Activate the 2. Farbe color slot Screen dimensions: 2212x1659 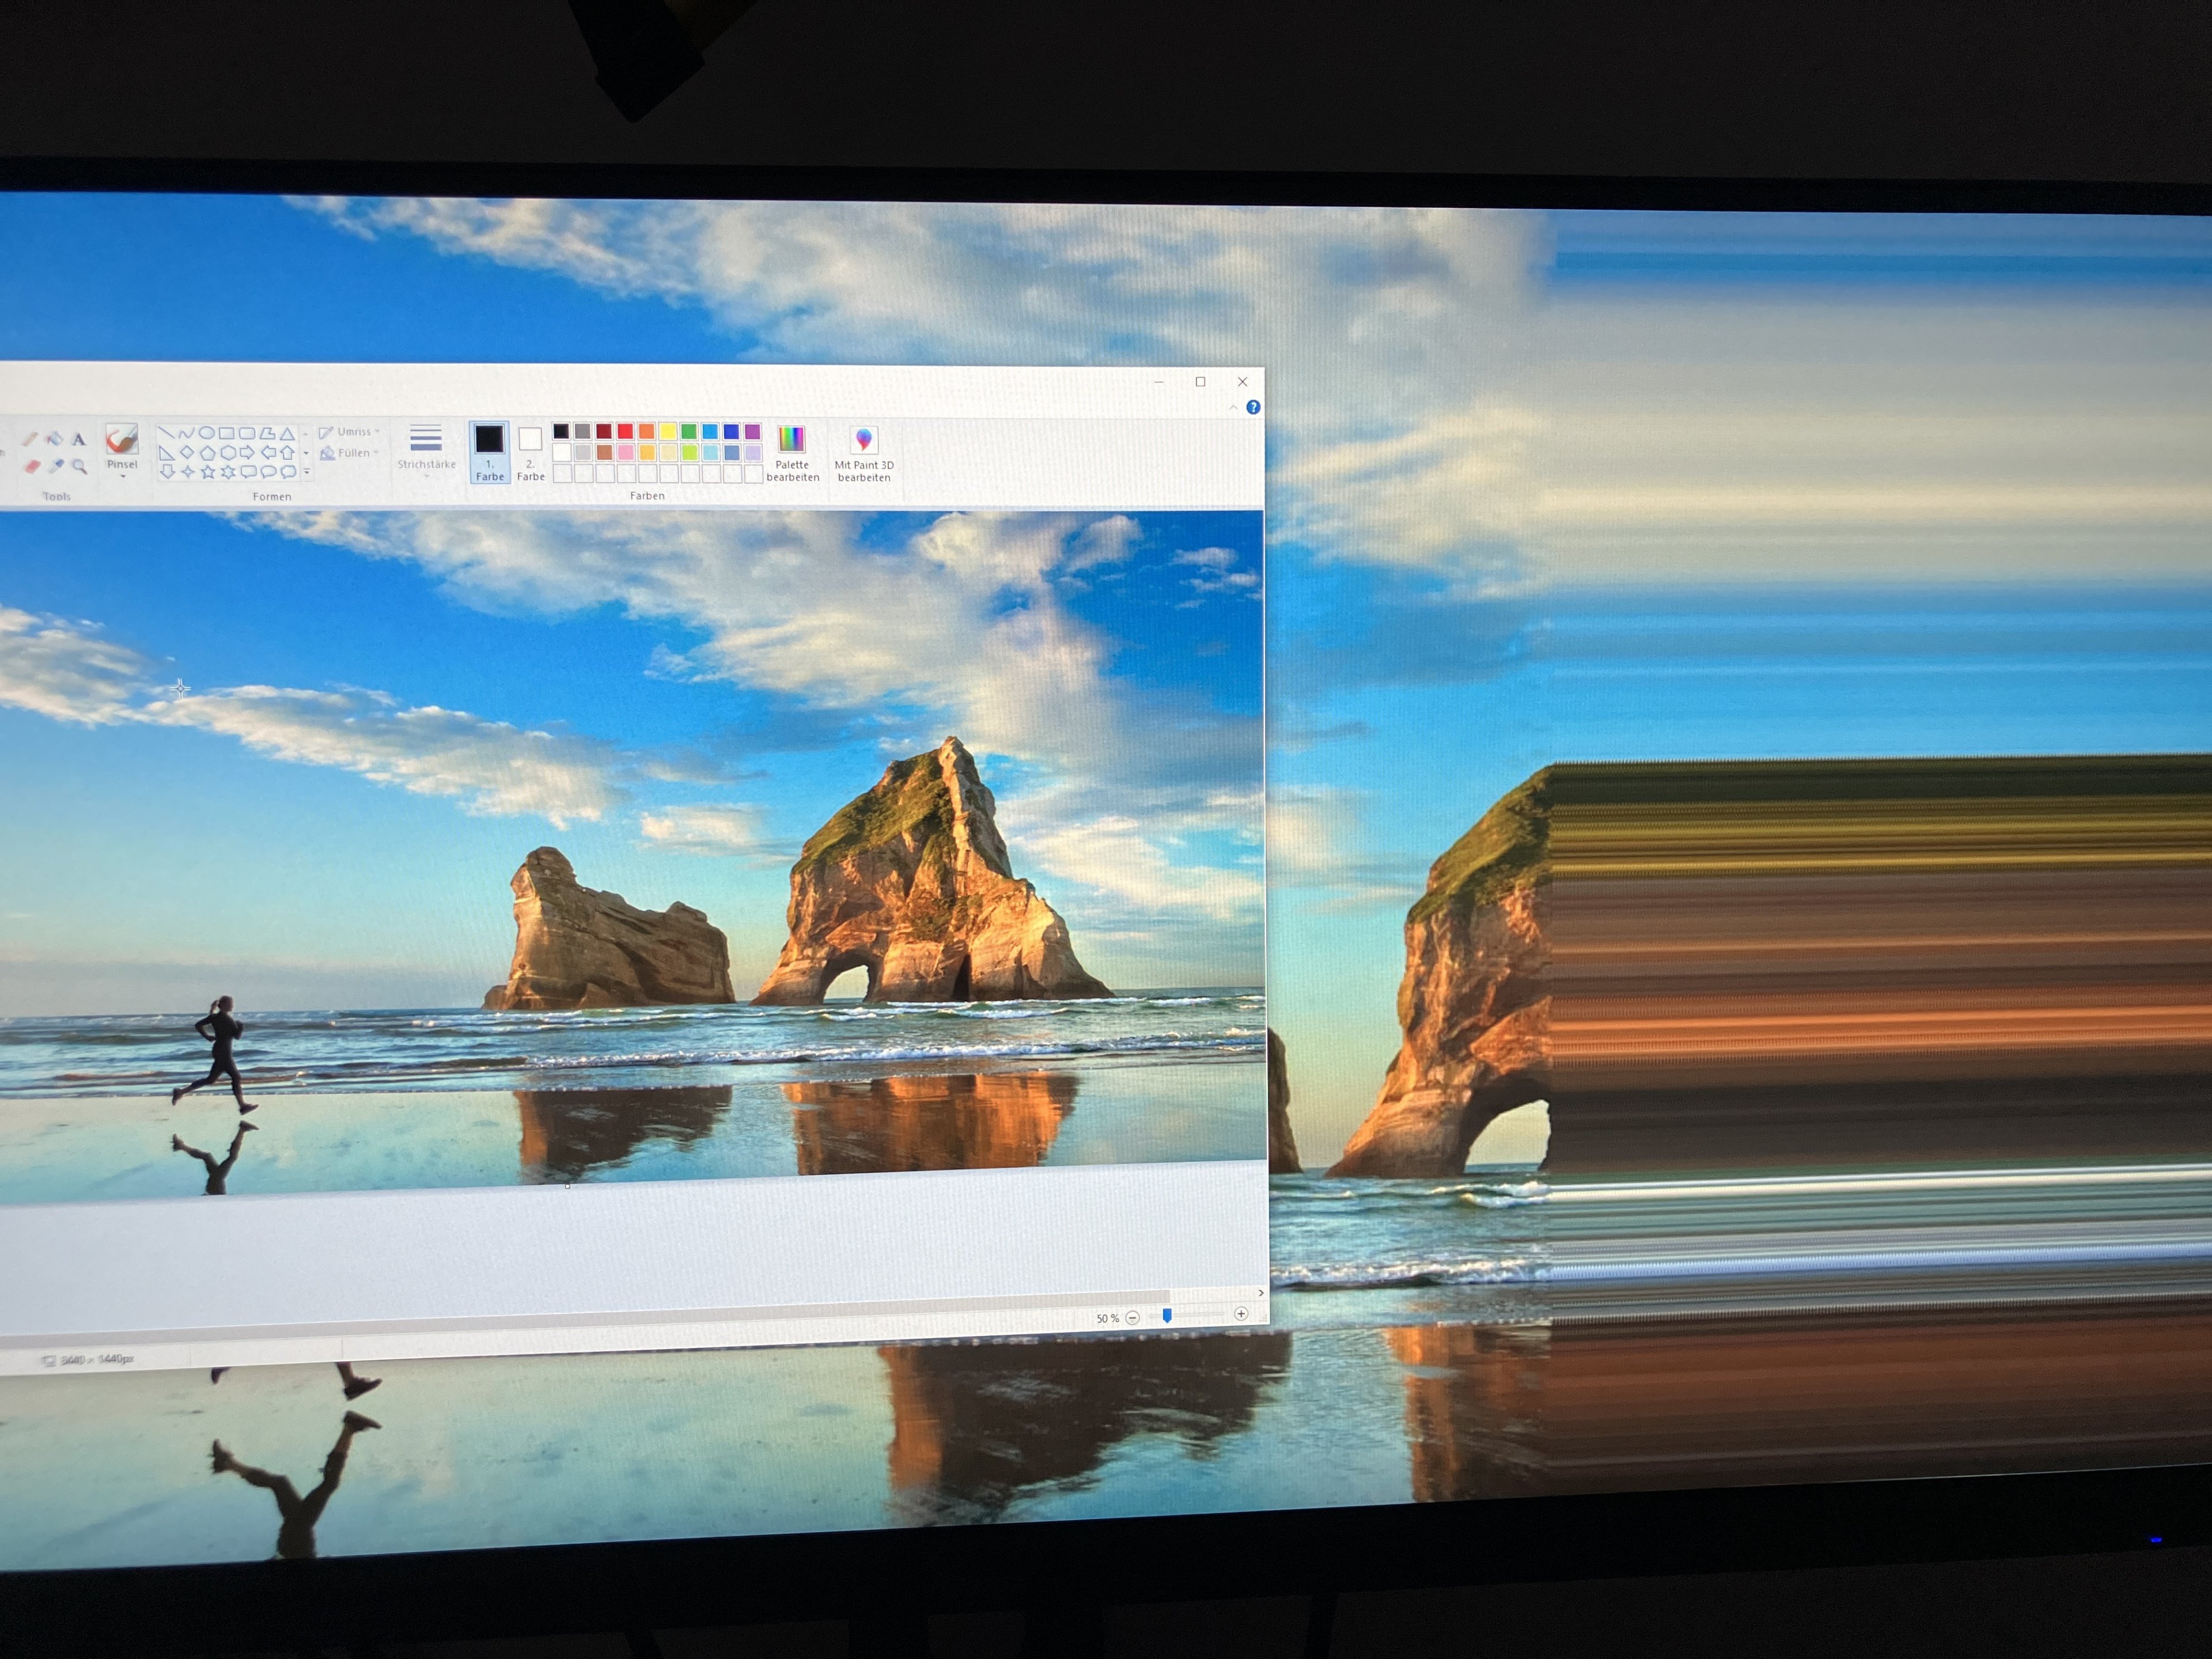pyautogui.click(x=530, y=452)
